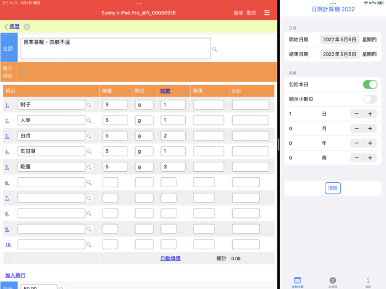Click the split-view divider handle between apps

(278, 144)
